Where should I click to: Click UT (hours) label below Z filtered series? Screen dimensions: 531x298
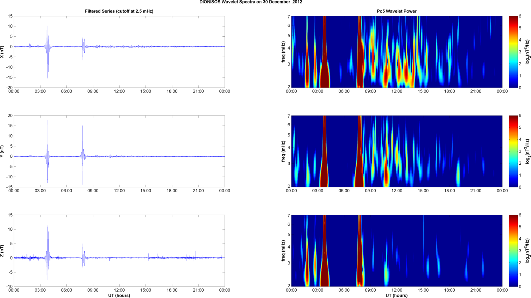119,296
